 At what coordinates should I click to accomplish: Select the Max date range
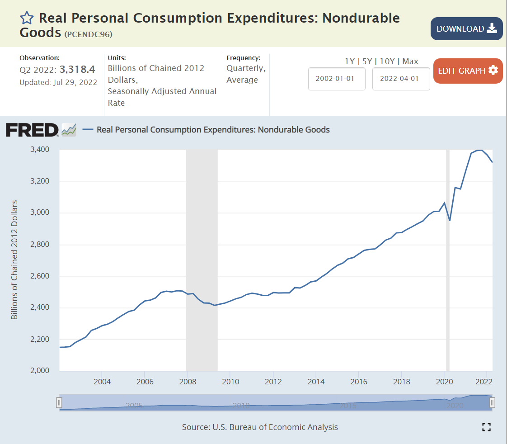click(x=410, y=61)
